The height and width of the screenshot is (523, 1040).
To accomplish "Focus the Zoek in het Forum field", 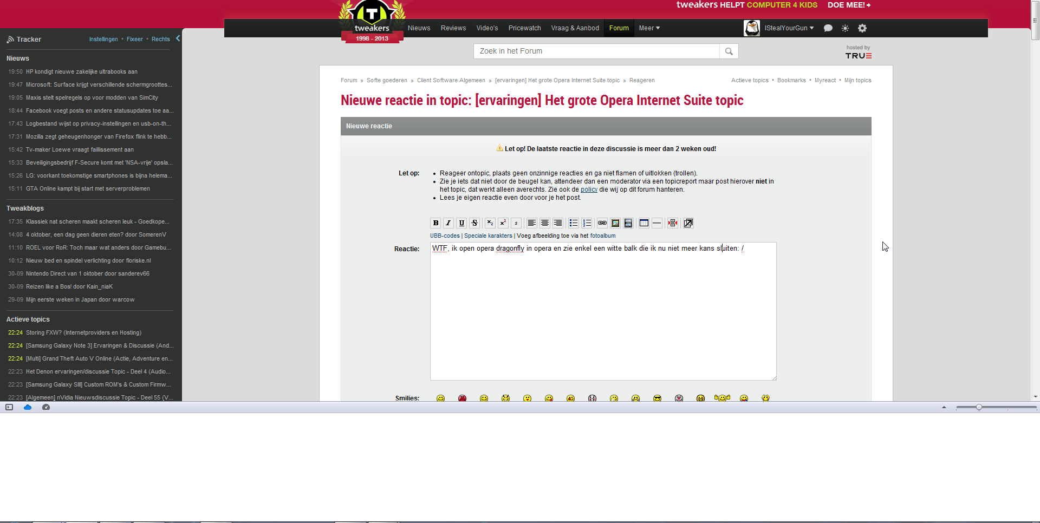I will coord(596,51).
